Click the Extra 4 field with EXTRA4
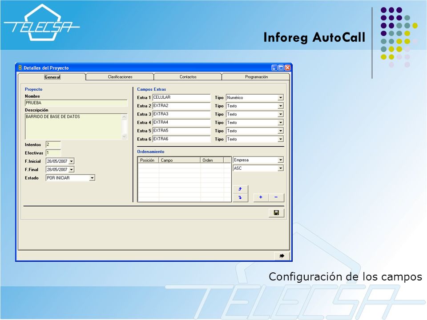The height and width of the screenshot is (320, 427). pos(181,122)
